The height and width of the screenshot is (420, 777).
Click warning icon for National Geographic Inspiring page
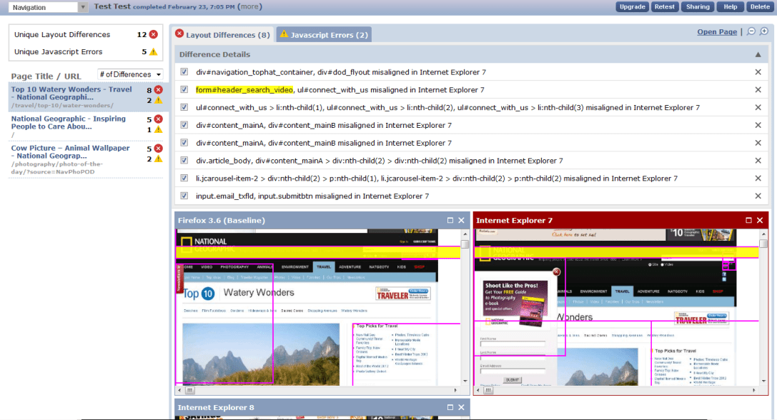[158, 130]
